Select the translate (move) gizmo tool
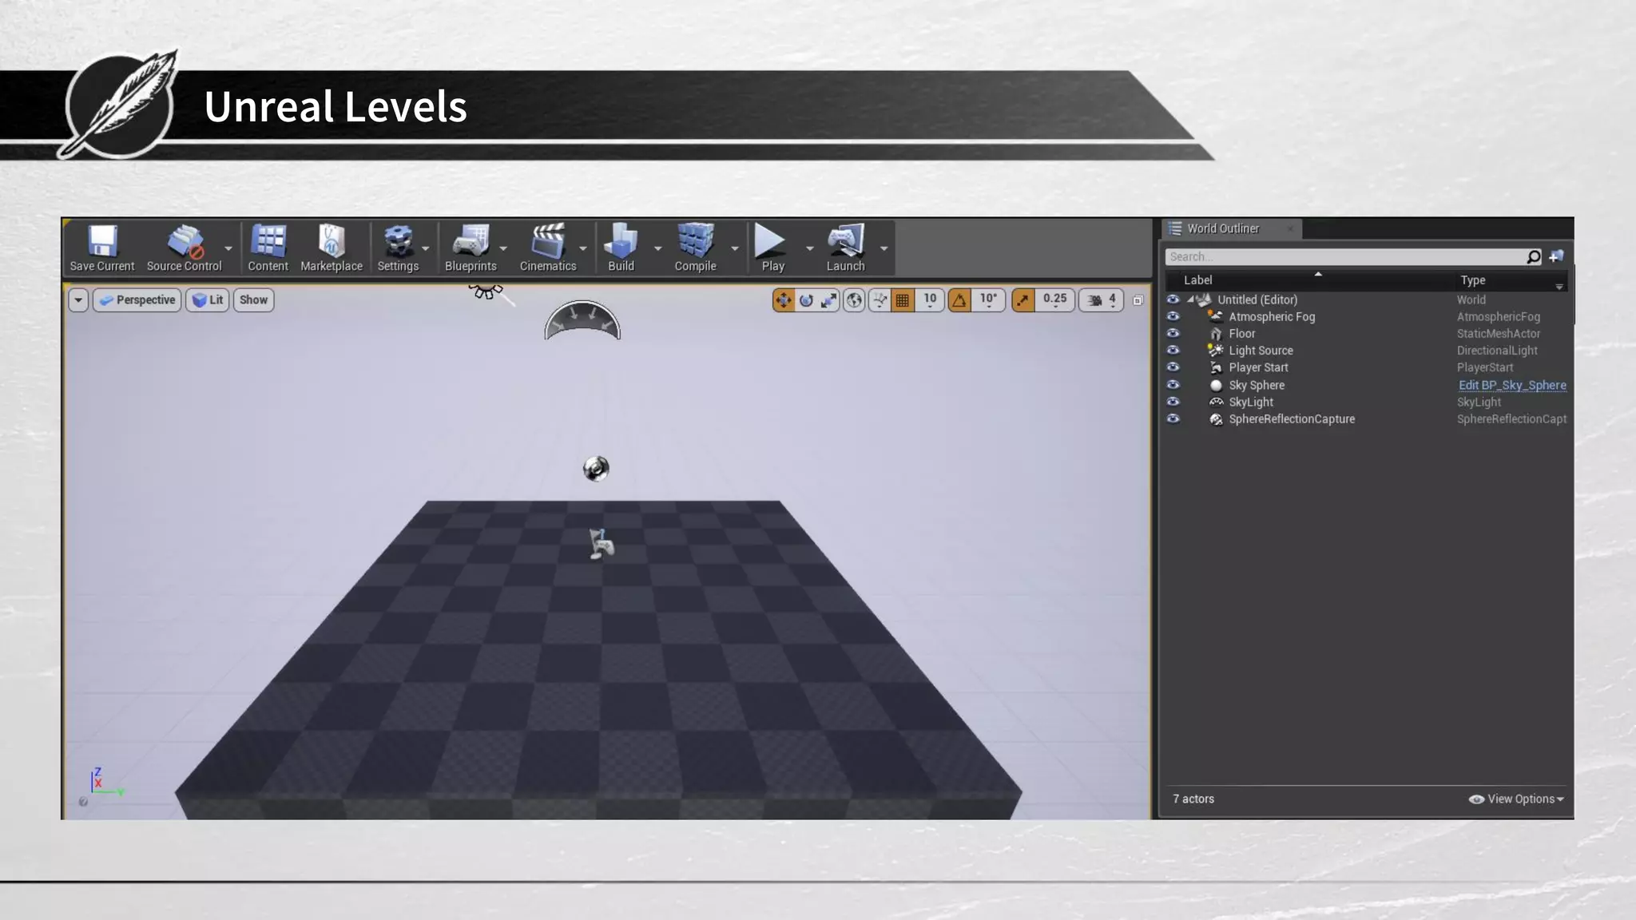Viewport: 1636px width, 920px height. [x=784, y=300]
